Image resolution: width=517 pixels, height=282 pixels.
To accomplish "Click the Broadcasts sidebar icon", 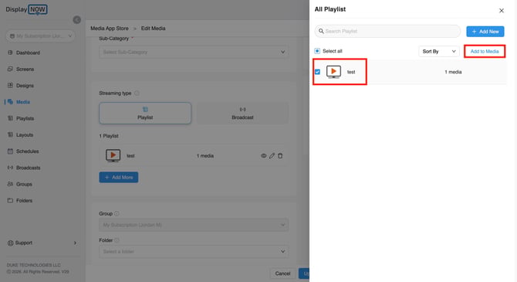I will (x=10, y=168).
